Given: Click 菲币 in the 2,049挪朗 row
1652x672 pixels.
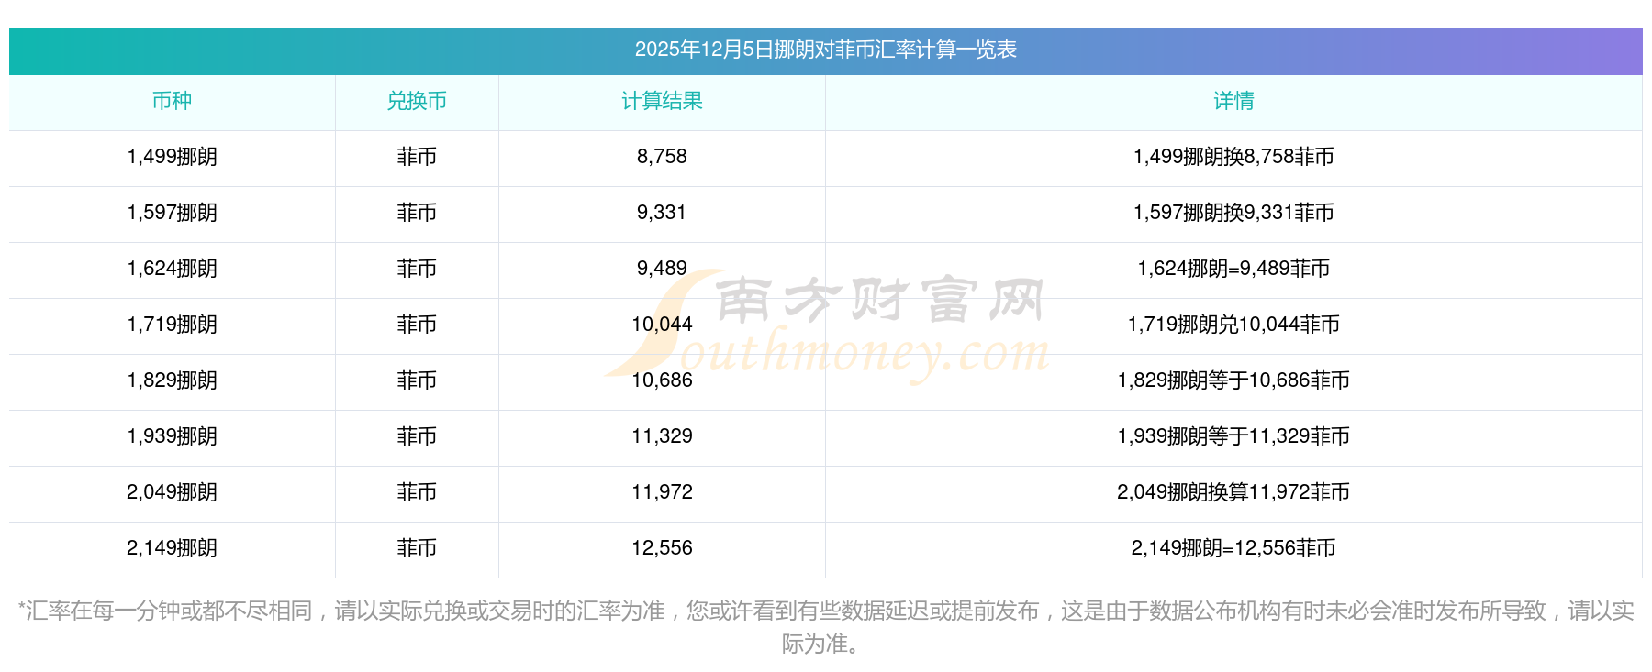Looking at the screenshot, I should (417, 492).
